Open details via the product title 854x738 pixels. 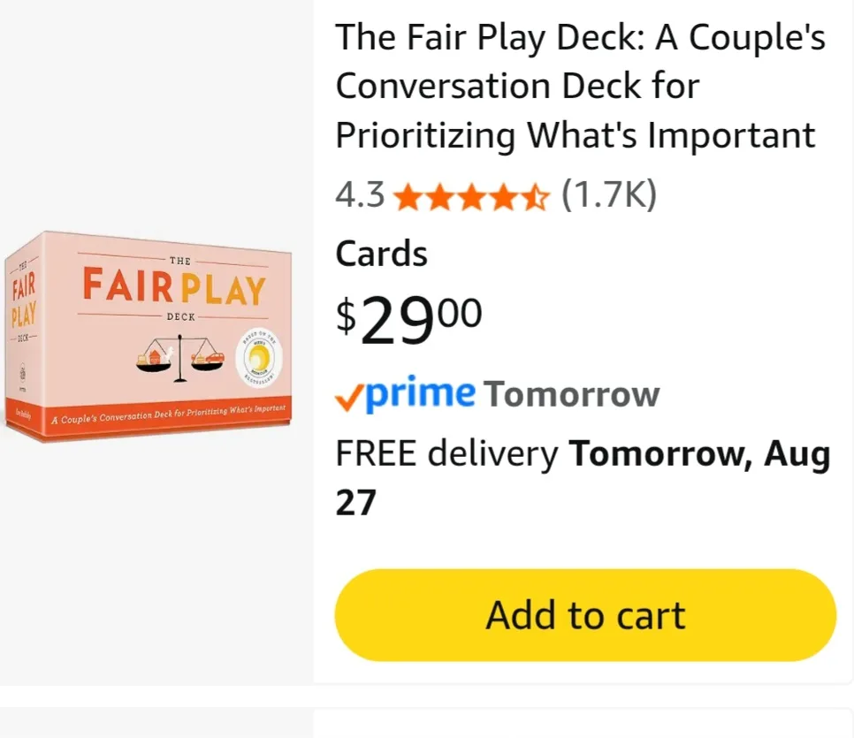coord(579,86)
